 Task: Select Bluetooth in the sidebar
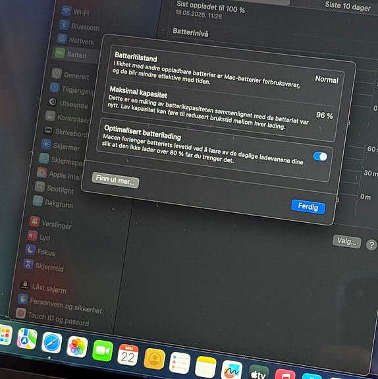pyautogui.click(x=80, y=26)
